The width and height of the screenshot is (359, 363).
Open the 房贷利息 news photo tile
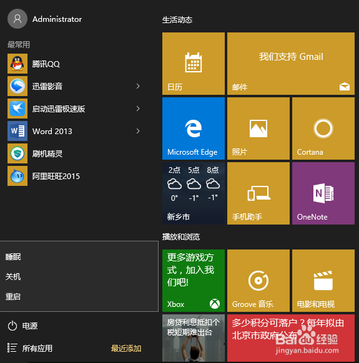click(194, 338)
